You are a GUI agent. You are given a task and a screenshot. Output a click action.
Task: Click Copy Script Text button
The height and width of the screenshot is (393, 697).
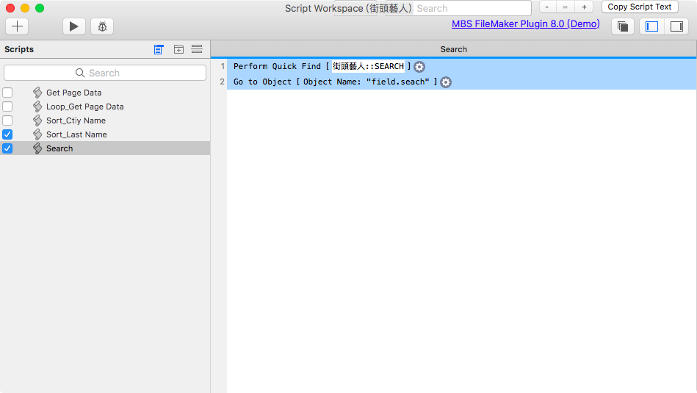pyautogui.click(x=640, y=7)
